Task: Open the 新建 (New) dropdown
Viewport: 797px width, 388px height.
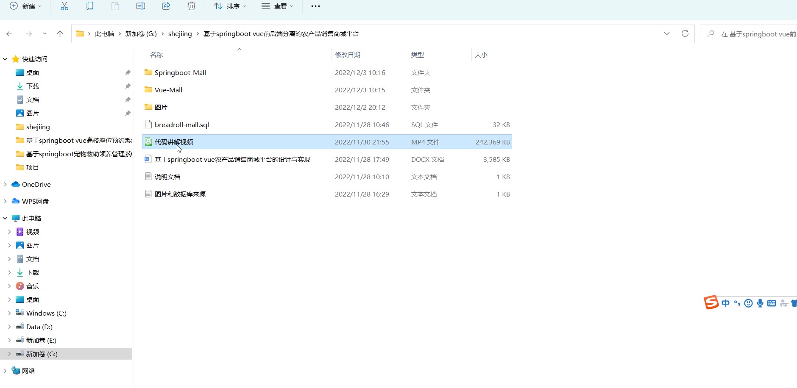Action: 26,6
